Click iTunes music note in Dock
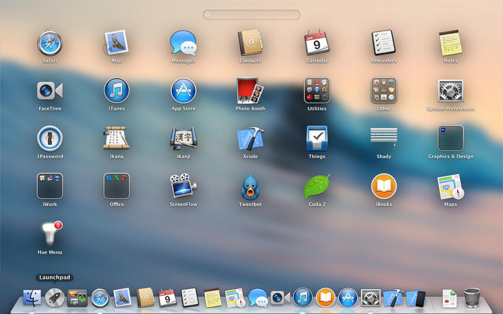The image size is (503, 314). 303,298
